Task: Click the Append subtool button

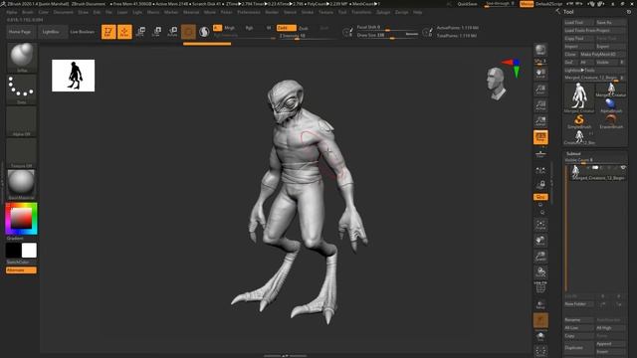Action: pos(610,344)
